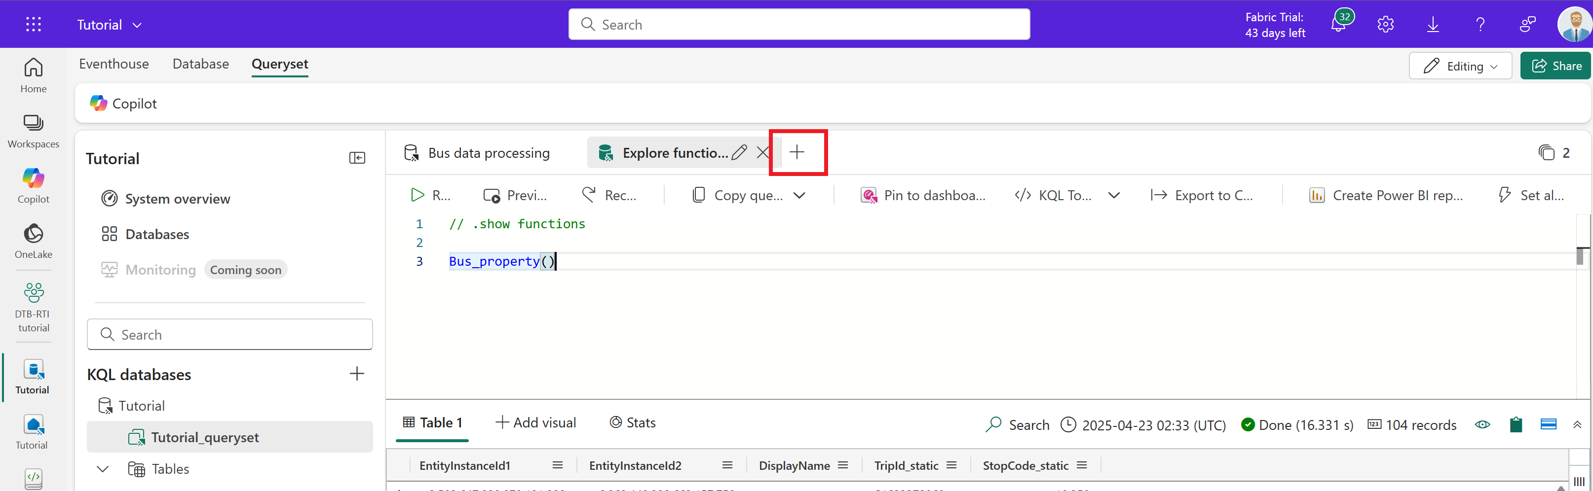Click the top Search box
This screenshot has height=491, width=1593.
[799, 24]
